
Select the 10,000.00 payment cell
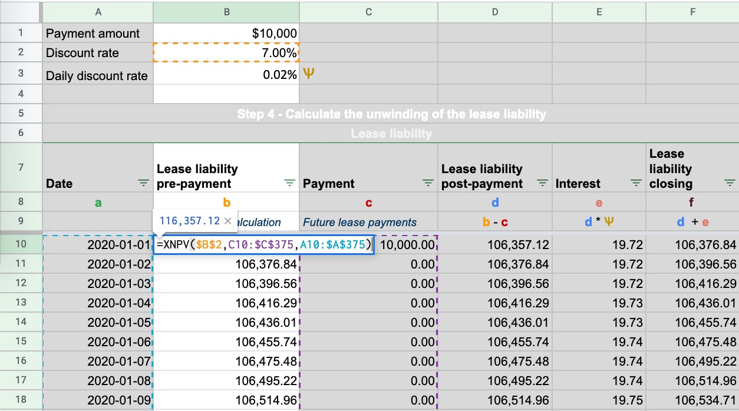(x=406, y=244)
